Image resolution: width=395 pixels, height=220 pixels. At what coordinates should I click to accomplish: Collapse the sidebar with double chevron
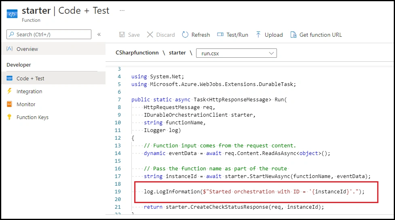(99, 34)
